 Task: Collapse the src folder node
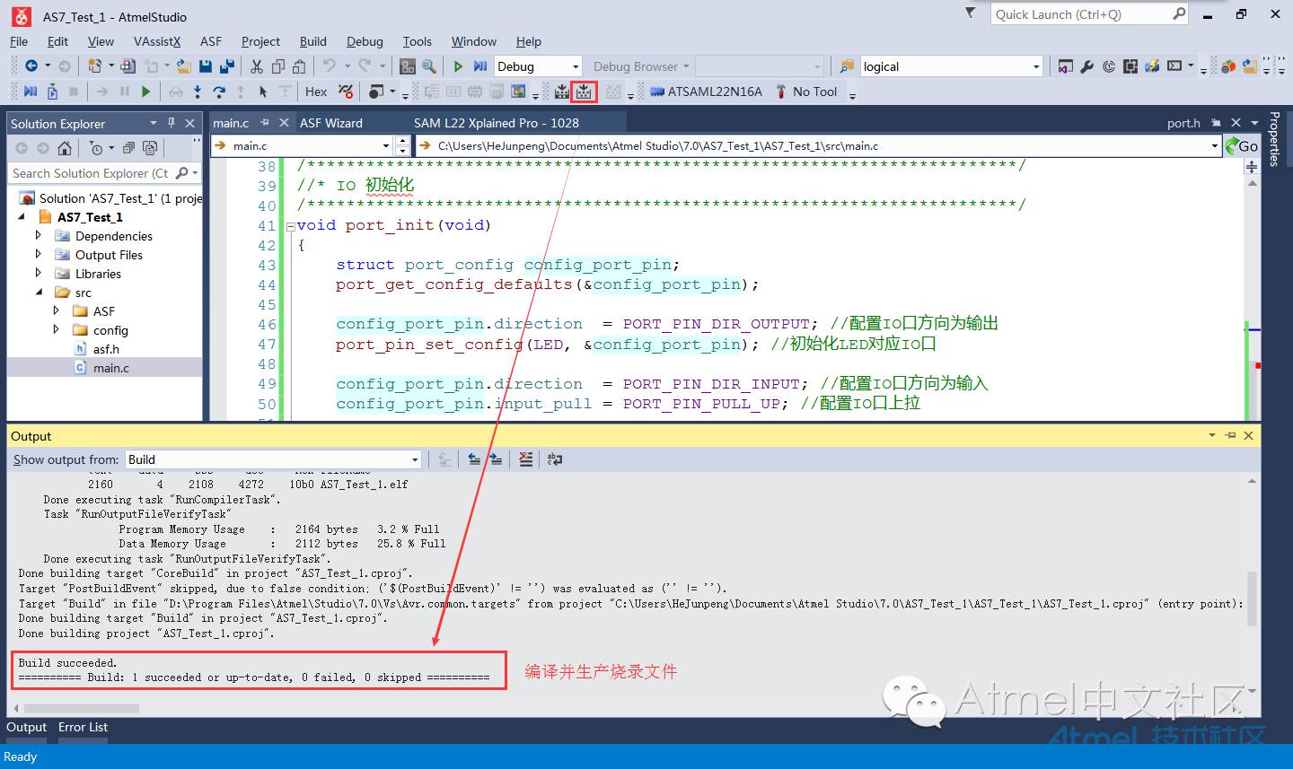(x=39, y=293)
